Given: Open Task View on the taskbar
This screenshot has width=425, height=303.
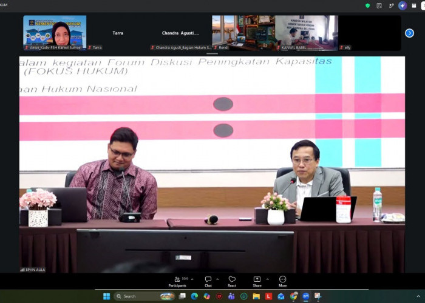Looking at the screenshot, I should 182,296.
